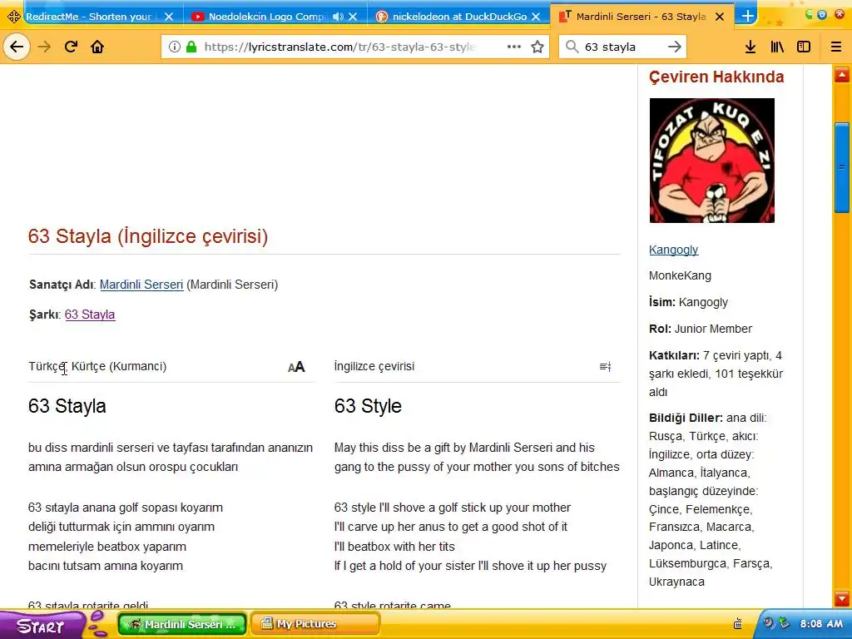This screenshot has height=639, width=852.
Task: Open the Library bookshelf icon
Action: click(777, 47)
